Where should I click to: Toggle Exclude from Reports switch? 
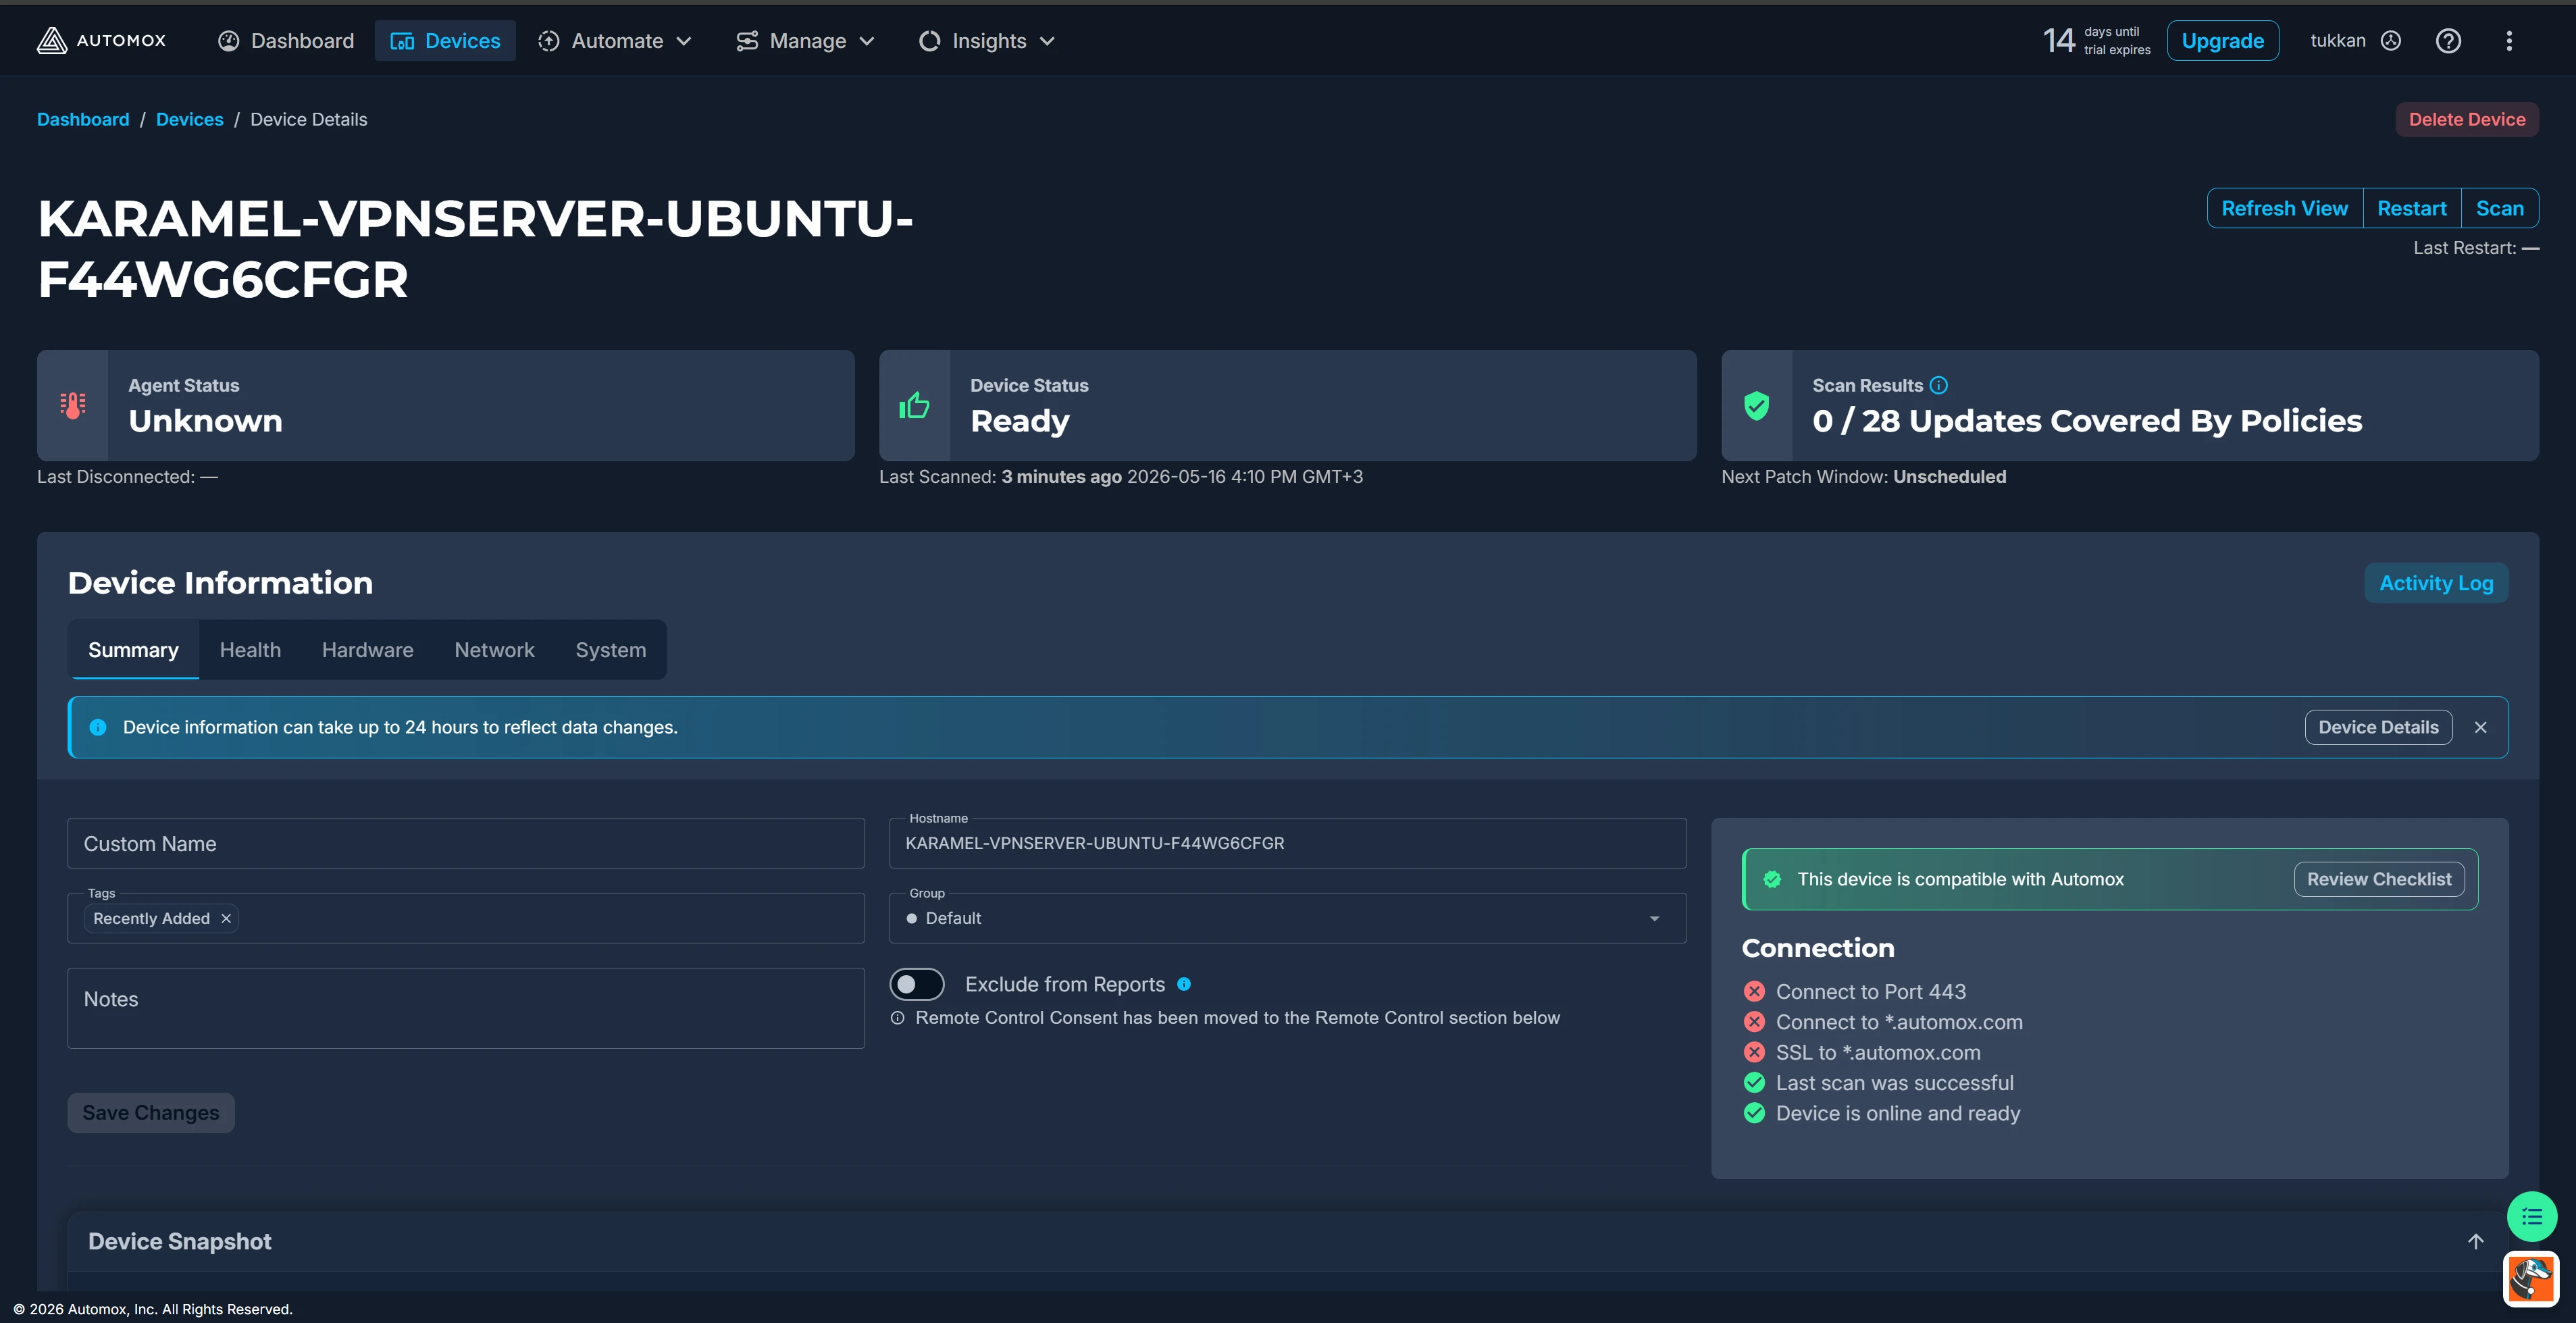click(917, 985)
